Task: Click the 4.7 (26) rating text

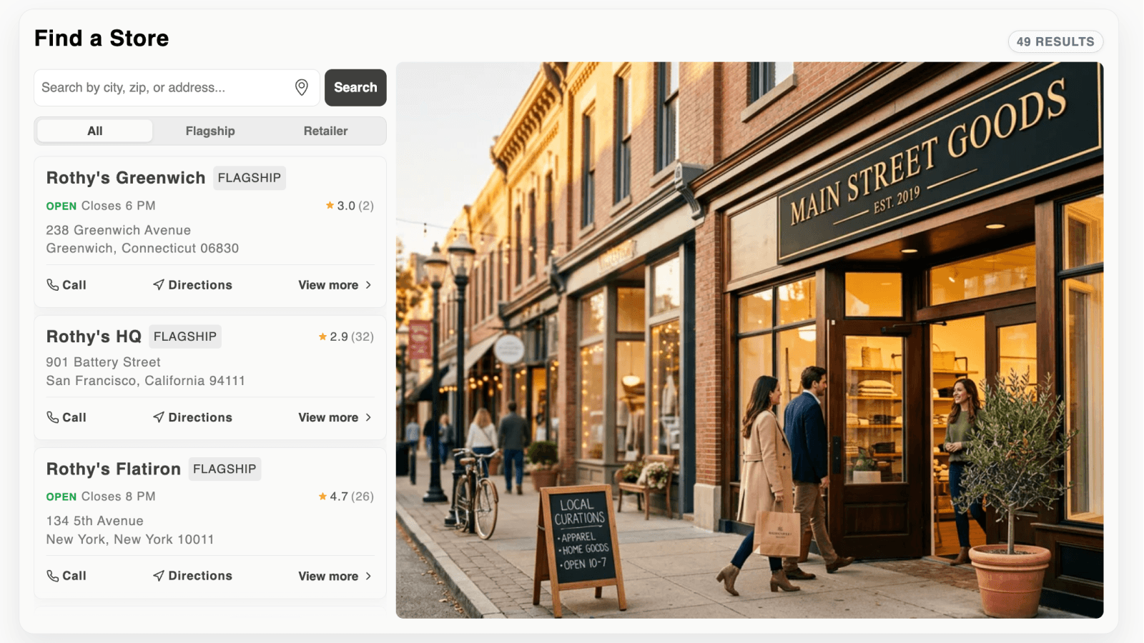Action: tap(352, 497)
